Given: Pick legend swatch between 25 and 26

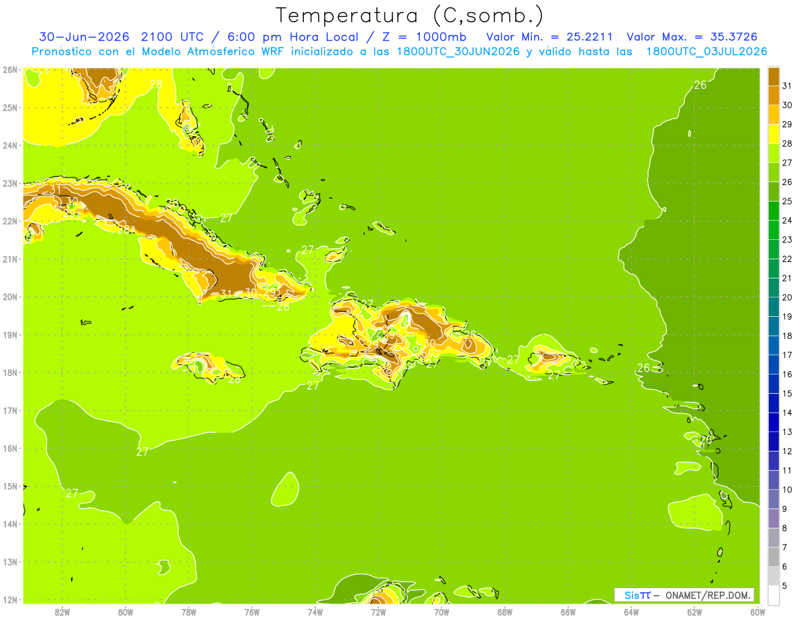Looking at the screenshot, I should pyautogui.click(x=773, y=192).
